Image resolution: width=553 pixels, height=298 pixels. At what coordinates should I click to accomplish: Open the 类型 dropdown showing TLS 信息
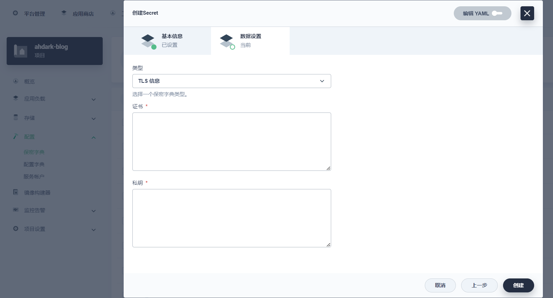coord(231,81)
